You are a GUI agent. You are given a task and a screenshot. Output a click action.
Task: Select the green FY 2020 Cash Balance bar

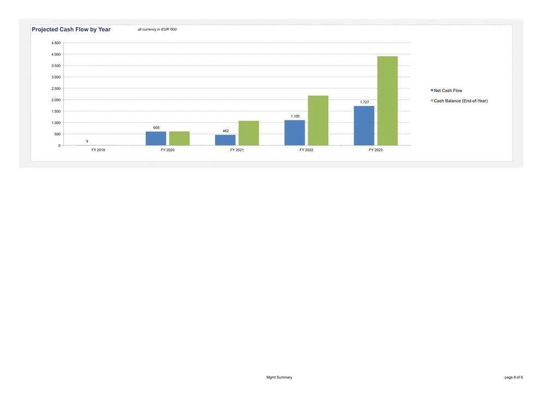tap(179, 139)
